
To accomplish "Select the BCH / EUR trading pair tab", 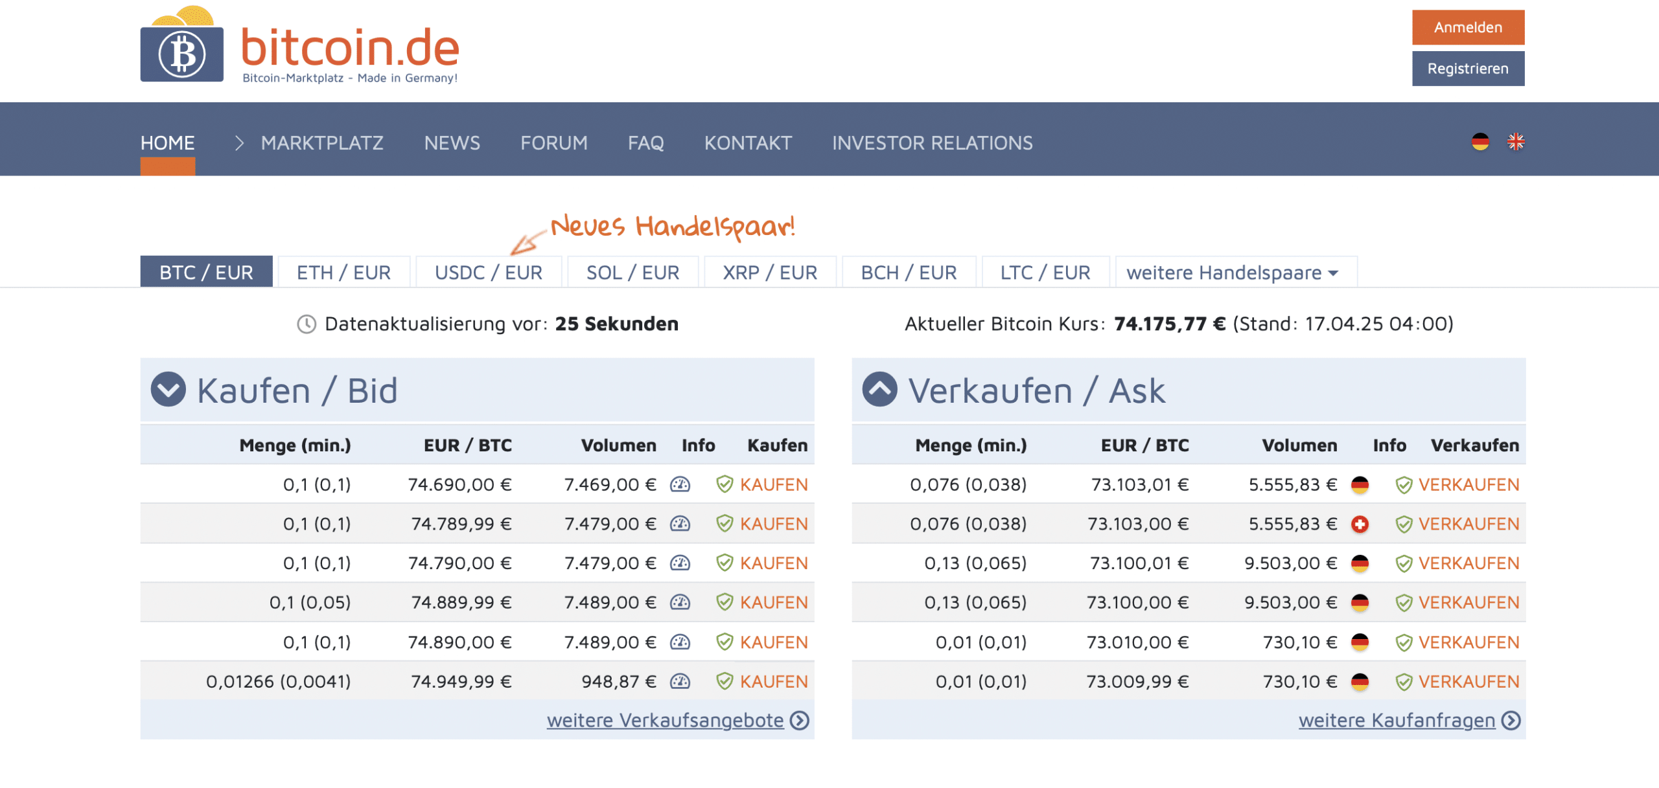I will (909, 272).
